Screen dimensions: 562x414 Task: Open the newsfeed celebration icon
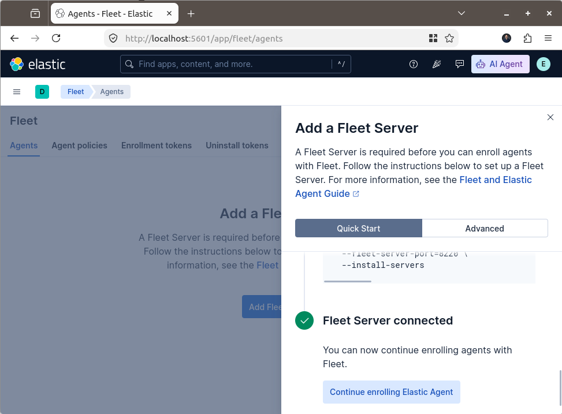click(x=437, y=64)
